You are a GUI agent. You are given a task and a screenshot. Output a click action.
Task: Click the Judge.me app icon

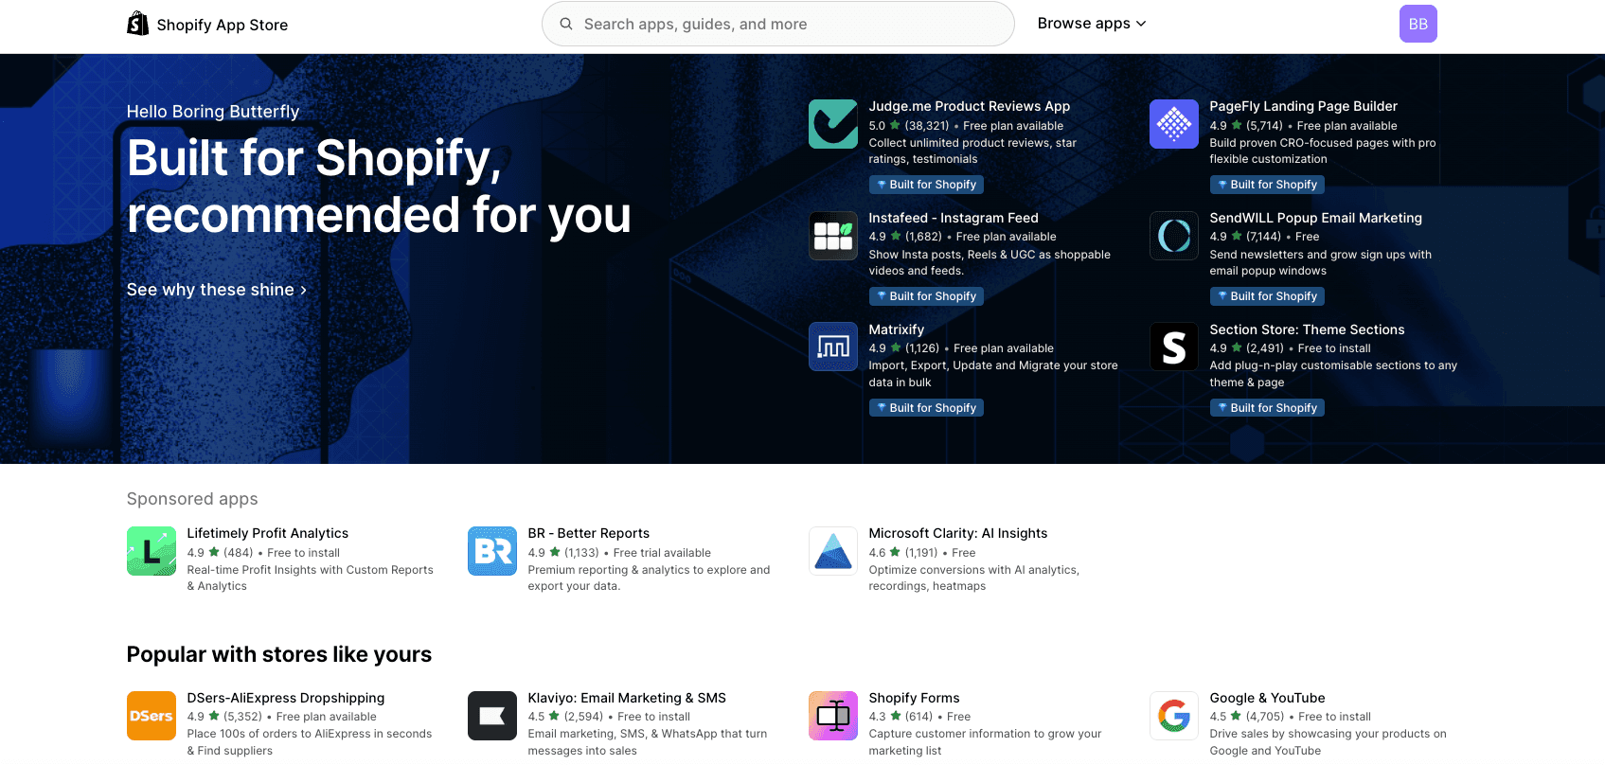click(833, 124)
